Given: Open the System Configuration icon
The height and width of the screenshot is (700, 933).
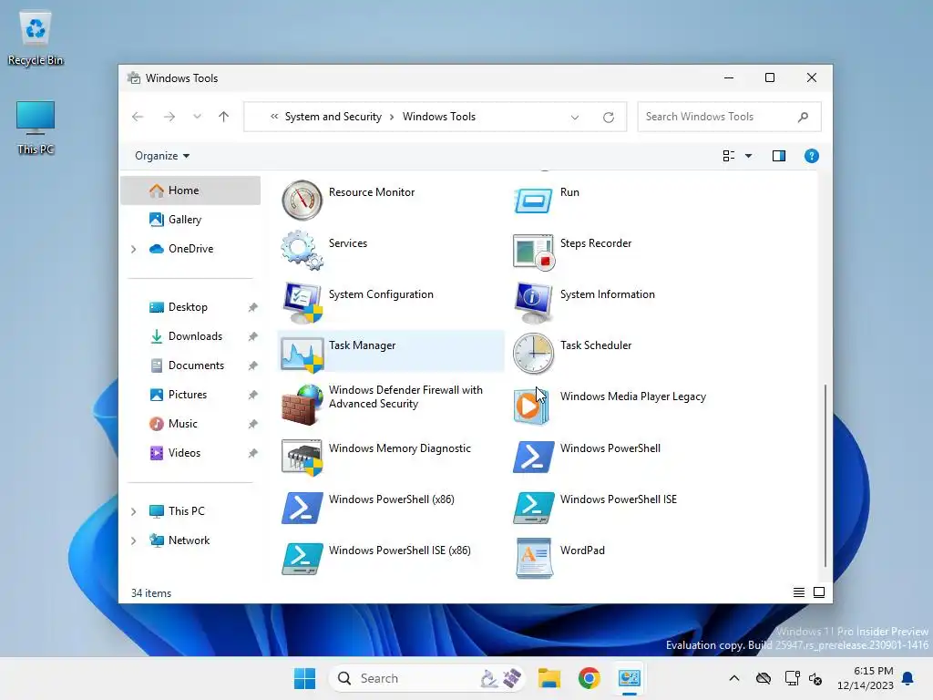Looking at the screenshot, I should click(302, 303).
